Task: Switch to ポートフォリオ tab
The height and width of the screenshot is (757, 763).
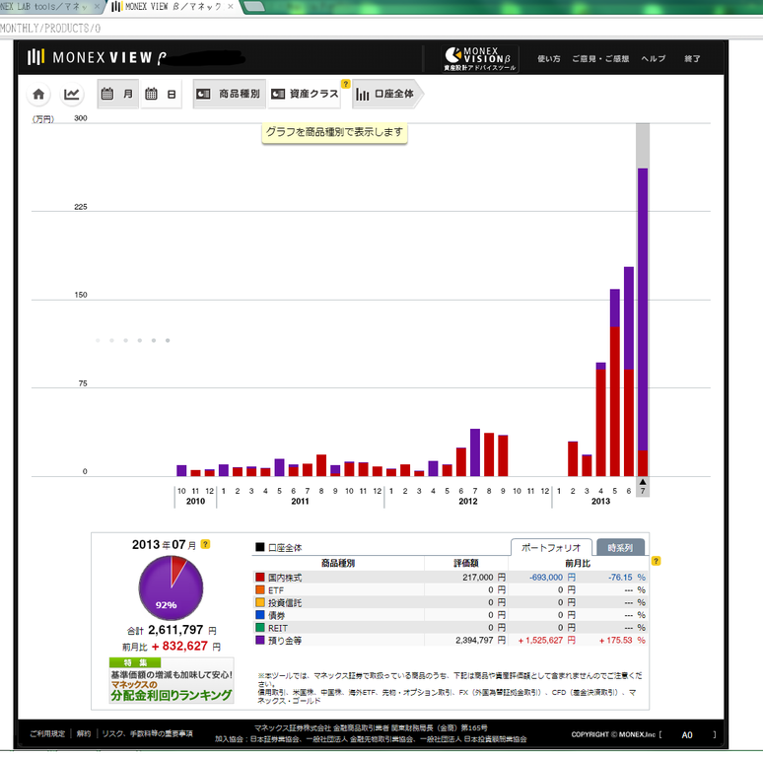Action: click(x=551, y=548)
